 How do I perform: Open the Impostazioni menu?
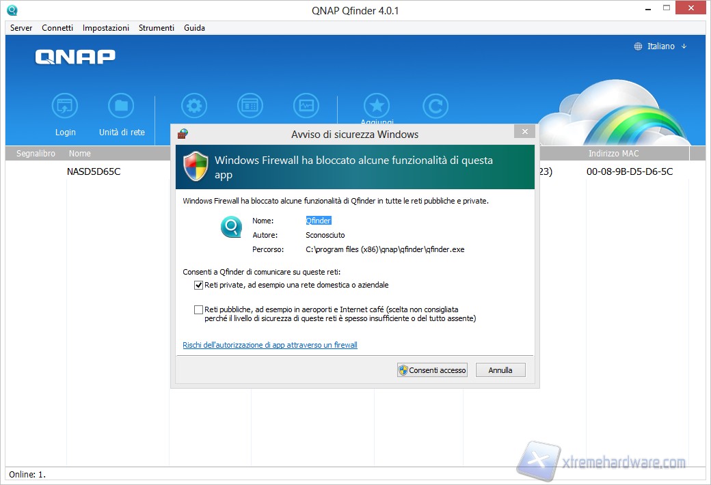point(106,28)
